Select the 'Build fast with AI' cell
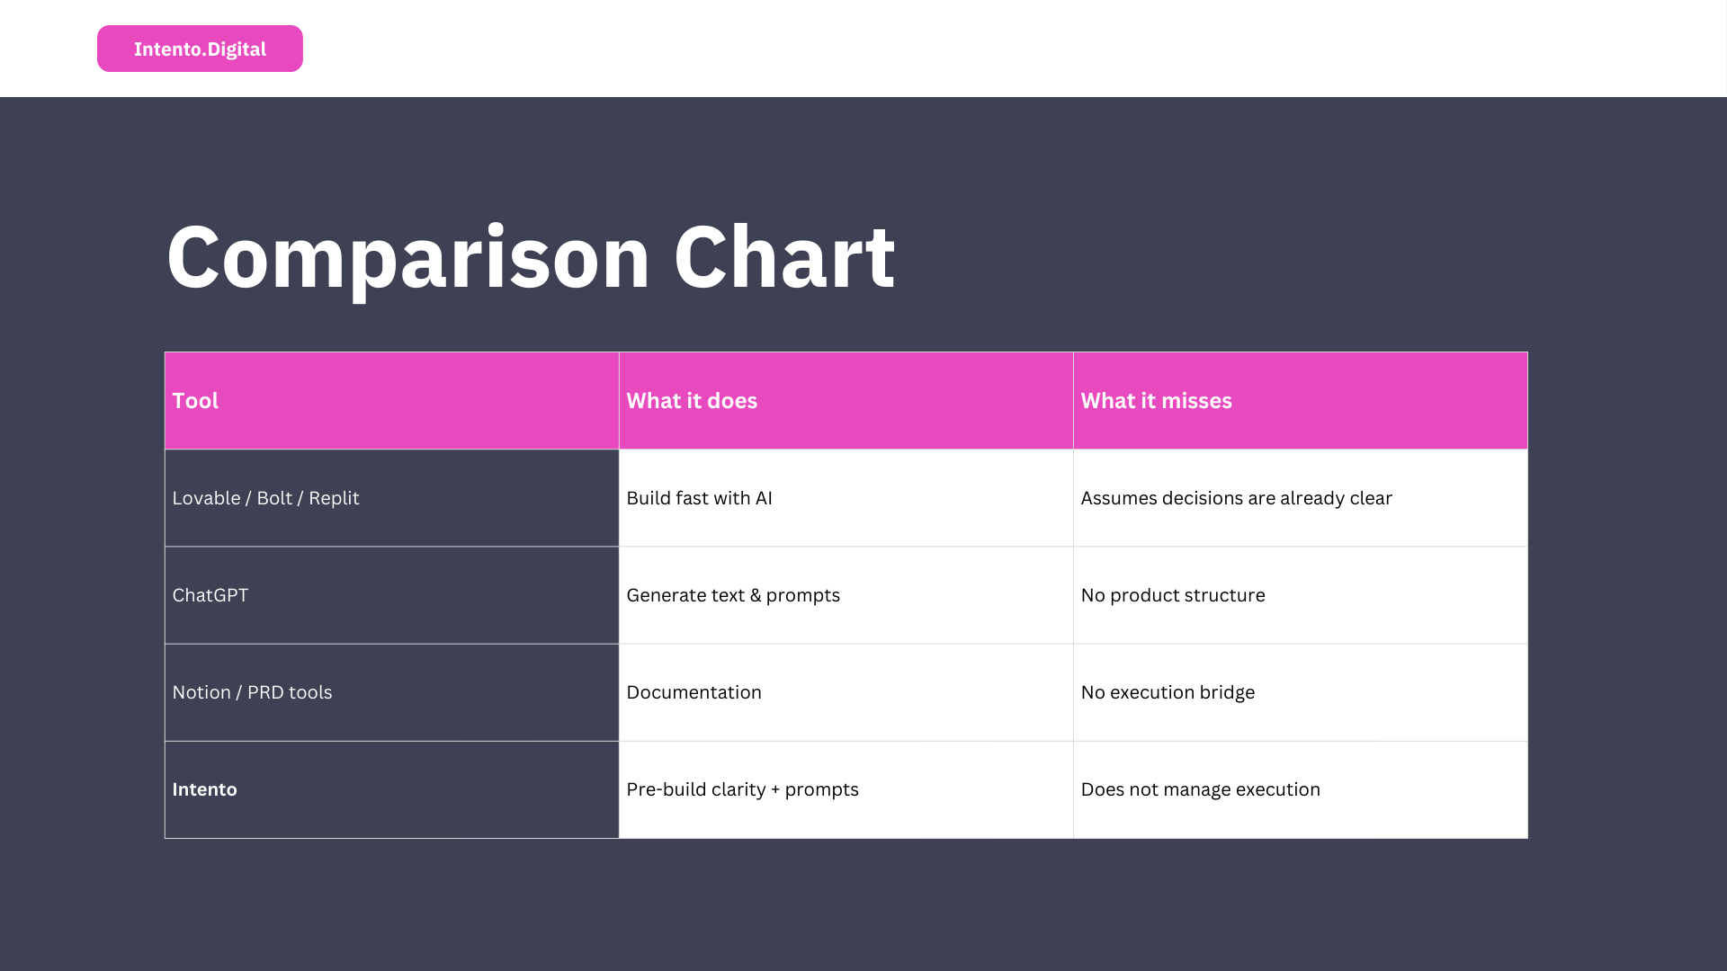This screenshot has width=1727, height=971. pos(846,498)
